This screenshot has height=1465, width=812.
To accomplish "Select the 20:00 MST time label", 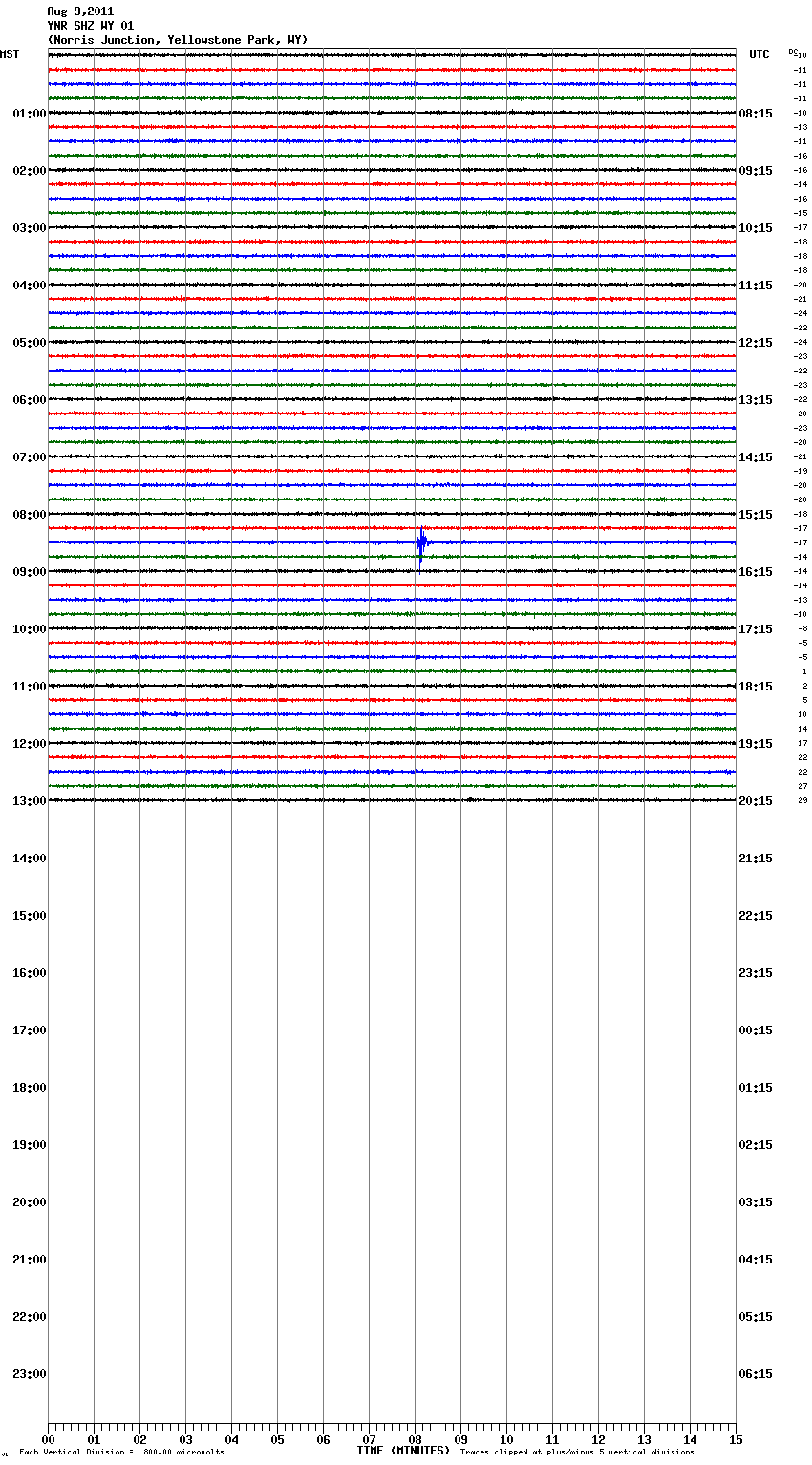I will [30, 1202].
